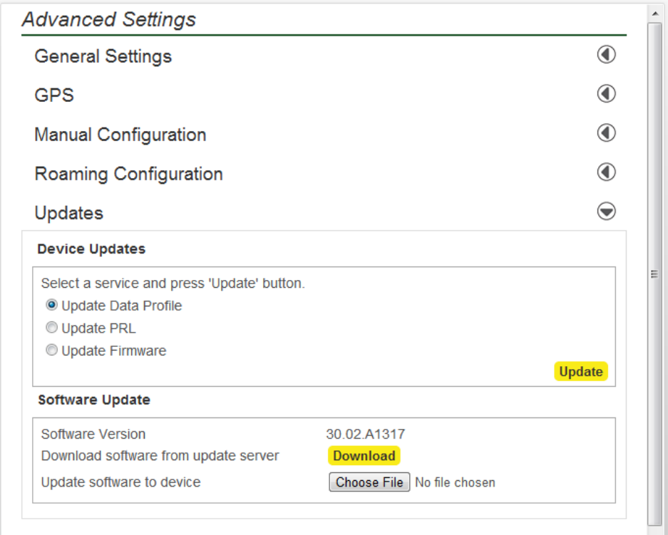The height and width of the screenshot is (535, 668).
Task: Click the General Settings arrow icon
Action: [606, 55]
